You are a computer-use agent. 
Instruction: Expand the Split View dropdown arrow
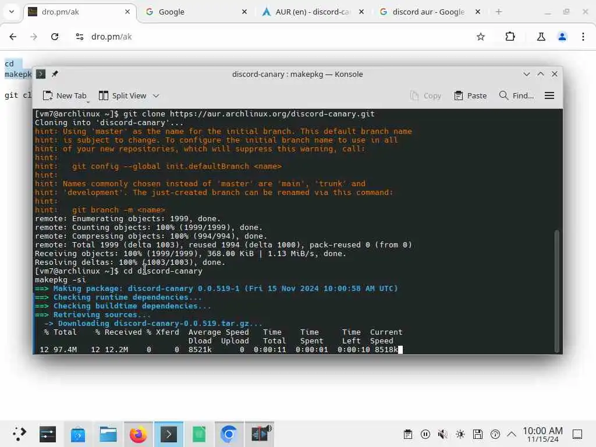(156, 96)
